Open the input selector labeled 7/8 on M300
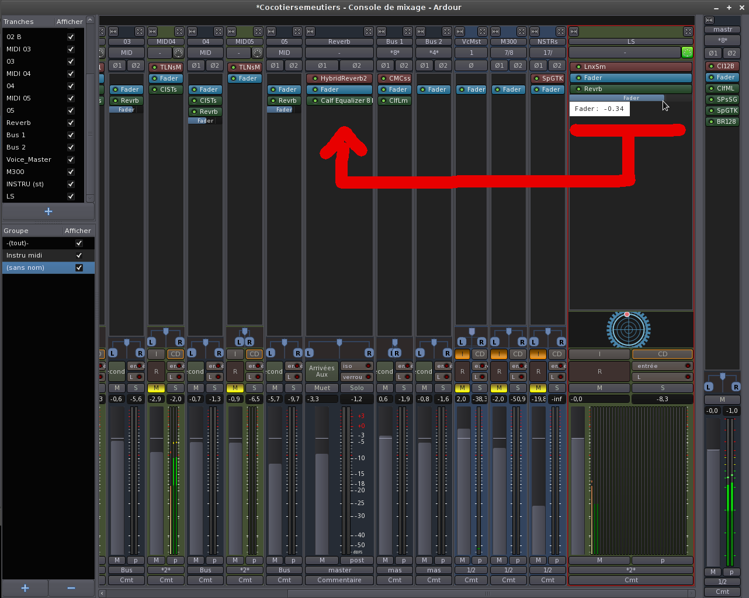This screenshot has height=598, width=749. coord(509,53)
